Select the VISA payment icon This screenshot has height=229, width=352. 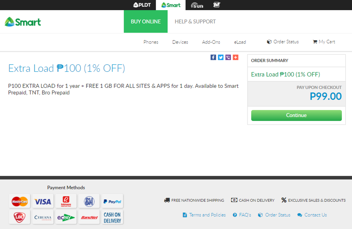pos(43,201)
